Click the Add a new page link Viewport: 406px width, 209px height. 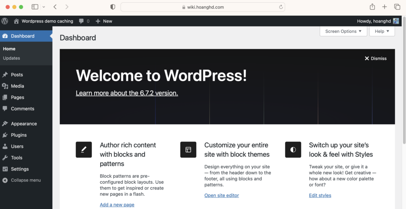(x=117, y=205)
